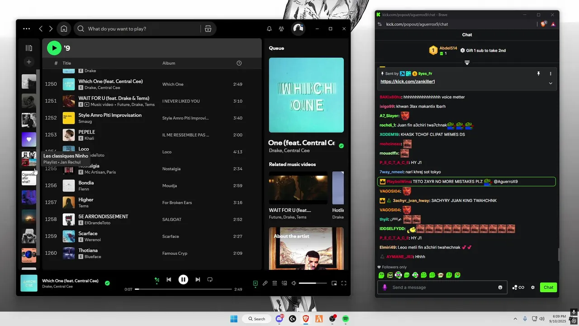Mute Spotify volume speaker icon
579x326 pixels.
tap(294, 283)
